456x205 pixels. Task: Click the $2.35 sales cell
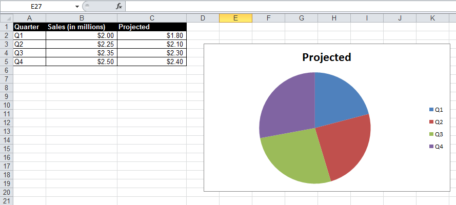pos(82,53)
